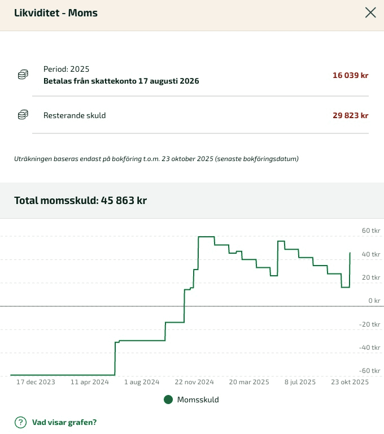Click the '22 nov 2024' x-axis date label

pos(194,382)
